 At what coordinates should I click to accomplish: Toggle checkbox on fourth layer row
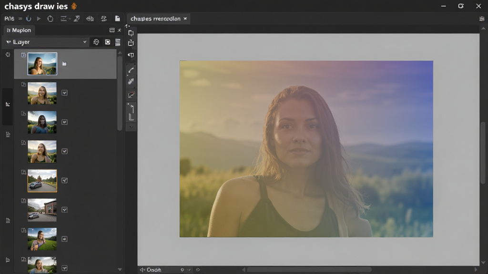64,151
